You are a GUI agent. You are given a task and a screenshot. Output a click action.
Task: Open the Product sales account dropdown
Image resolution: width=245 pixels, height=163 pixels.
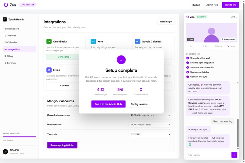(x=150, y=125)
